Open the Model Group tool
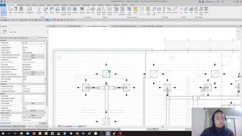This screenshot has width=242, height=136. (x=110, y=11)
